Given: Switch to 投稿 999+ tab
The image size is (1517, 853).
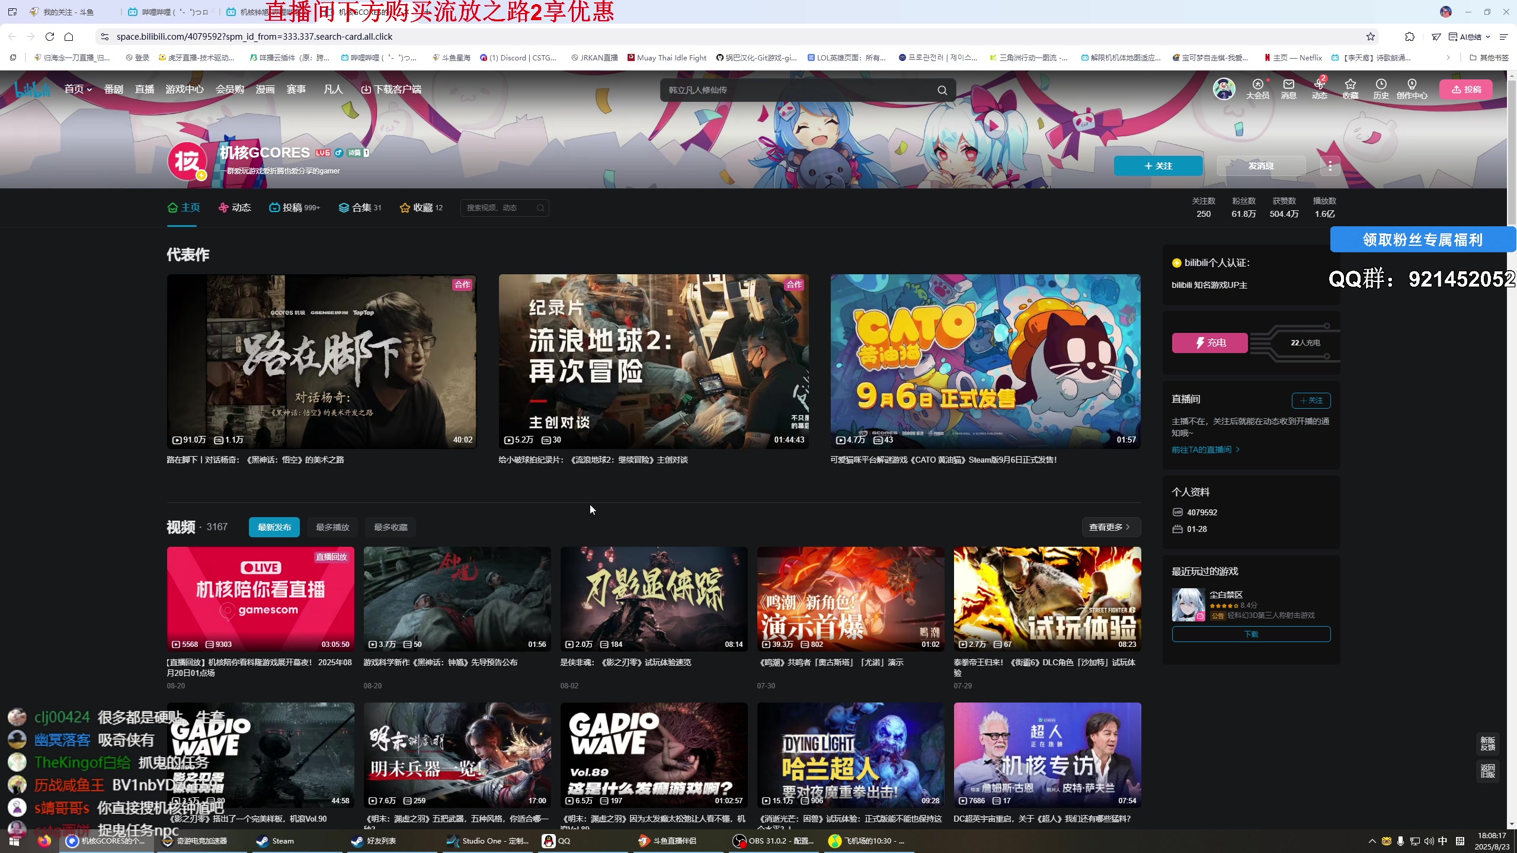Looking at the screenshot, I should pos(295,207).
